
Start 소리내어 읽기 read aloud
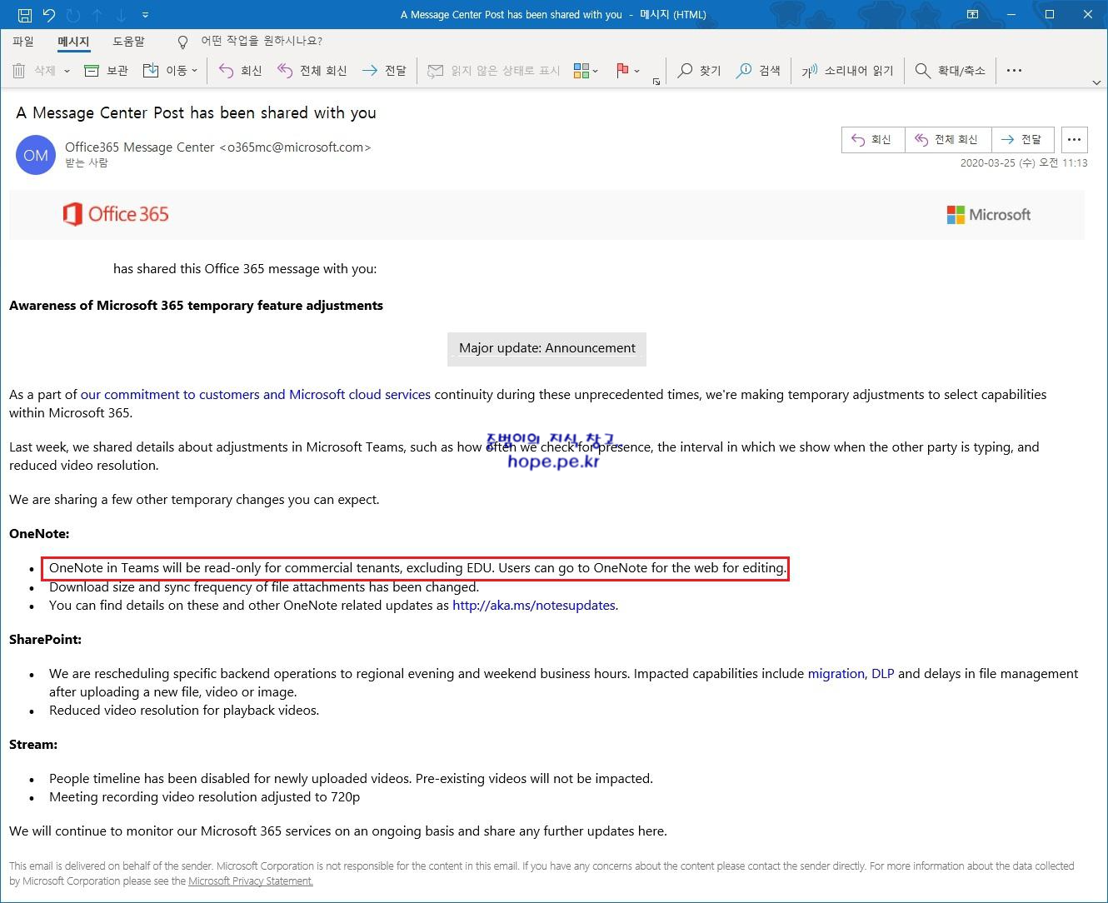click(x=847, y=71)
